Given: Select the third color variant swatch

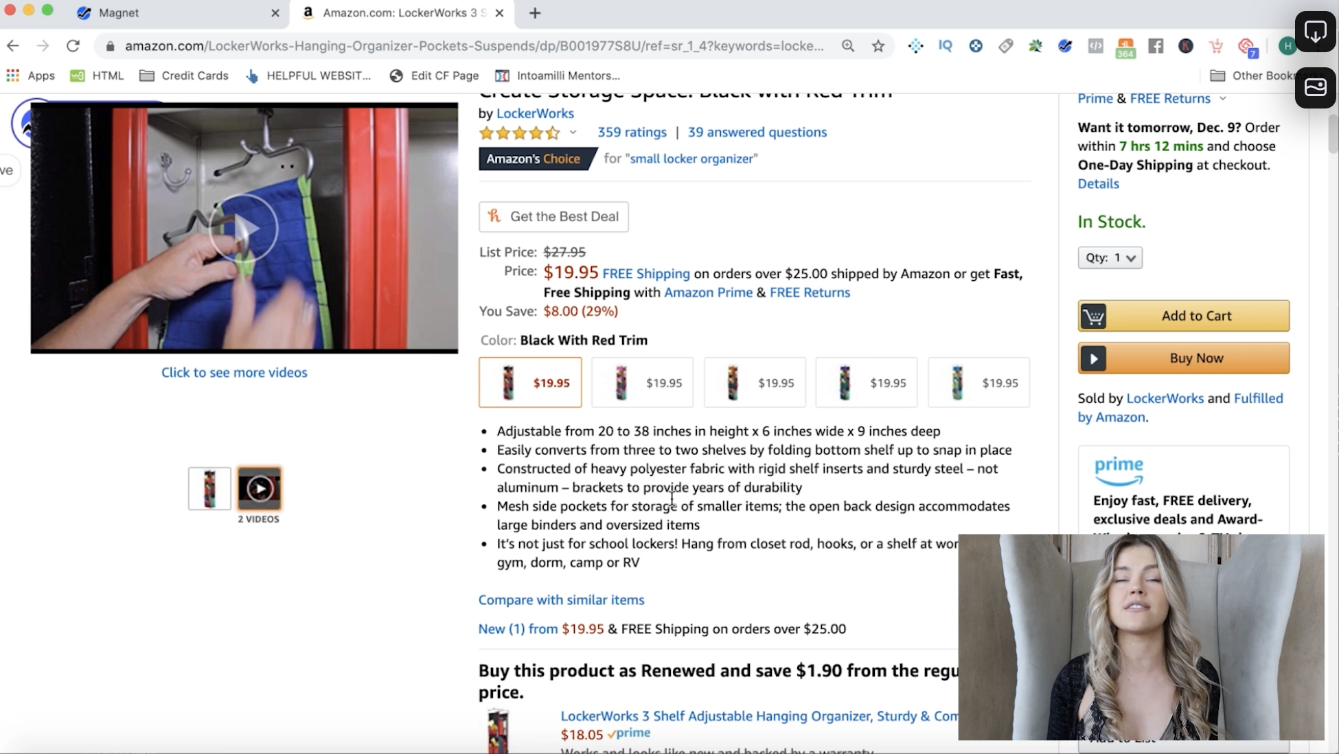Looking at the screenshot, I should [755, 382].
